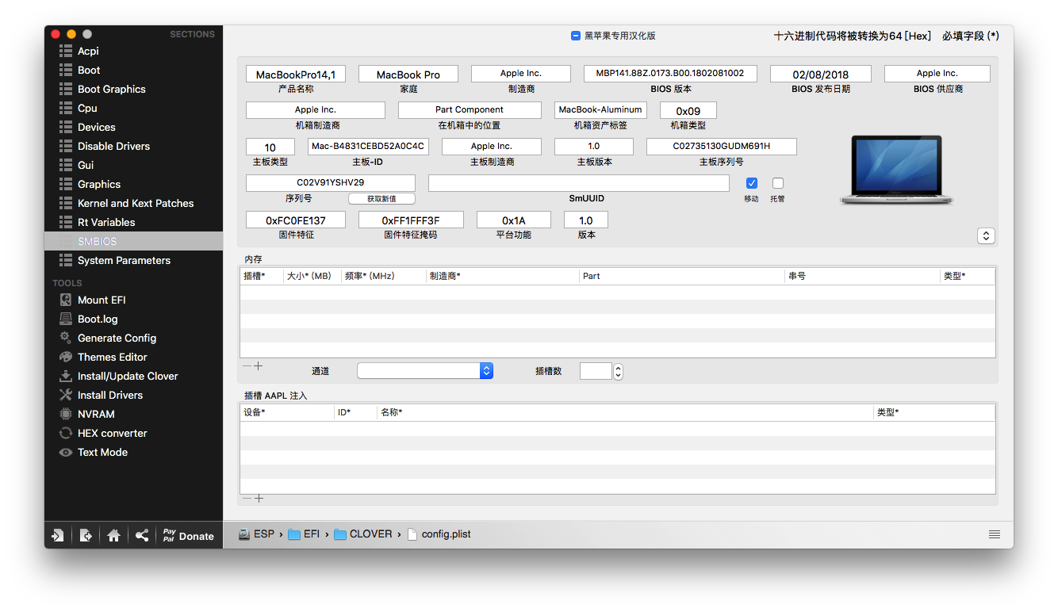Toggle the 黑苹果专用汉化版 checkbox at the top
This screenshot has width=1058, height=612.
(576, 36)
